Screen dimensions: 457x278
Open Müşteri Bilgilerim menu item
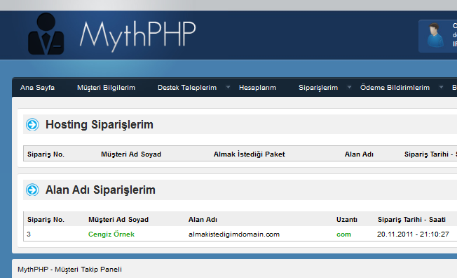(x=106, y=88)
